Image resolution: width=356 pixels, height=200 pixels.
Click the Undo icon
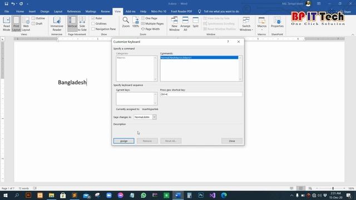[13, 4]
